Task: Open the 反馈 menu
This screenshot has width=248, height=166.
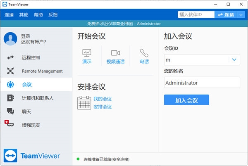Action: 53,15
